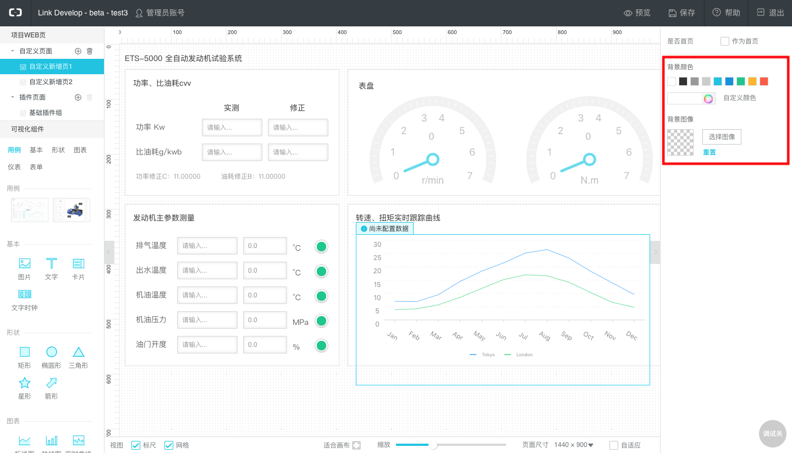Open 帮助 help
Screen dimensions: 792x453
727,13
